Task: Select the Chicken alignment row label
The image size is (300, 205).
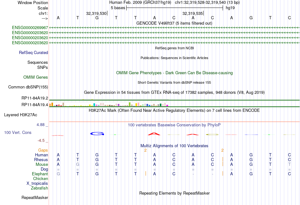Action: tap(40, 178)
